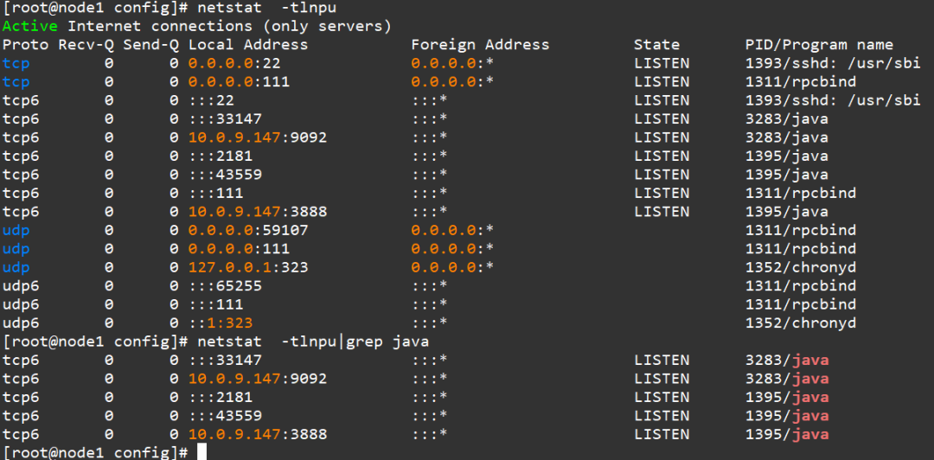Click the udp6 local address :::65255
This screenshot has width=934, height=460.
pyautogui.click(x=225, y=286)
